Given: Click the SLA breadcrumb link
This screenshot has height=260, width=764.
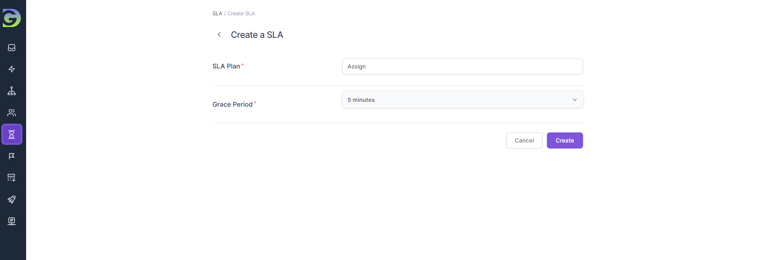Looking at the screenshot, I should 217,14.
